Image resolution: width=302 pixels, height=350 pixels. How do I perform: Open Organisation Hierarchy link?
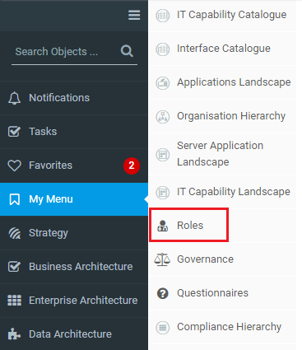pos(231,116)
